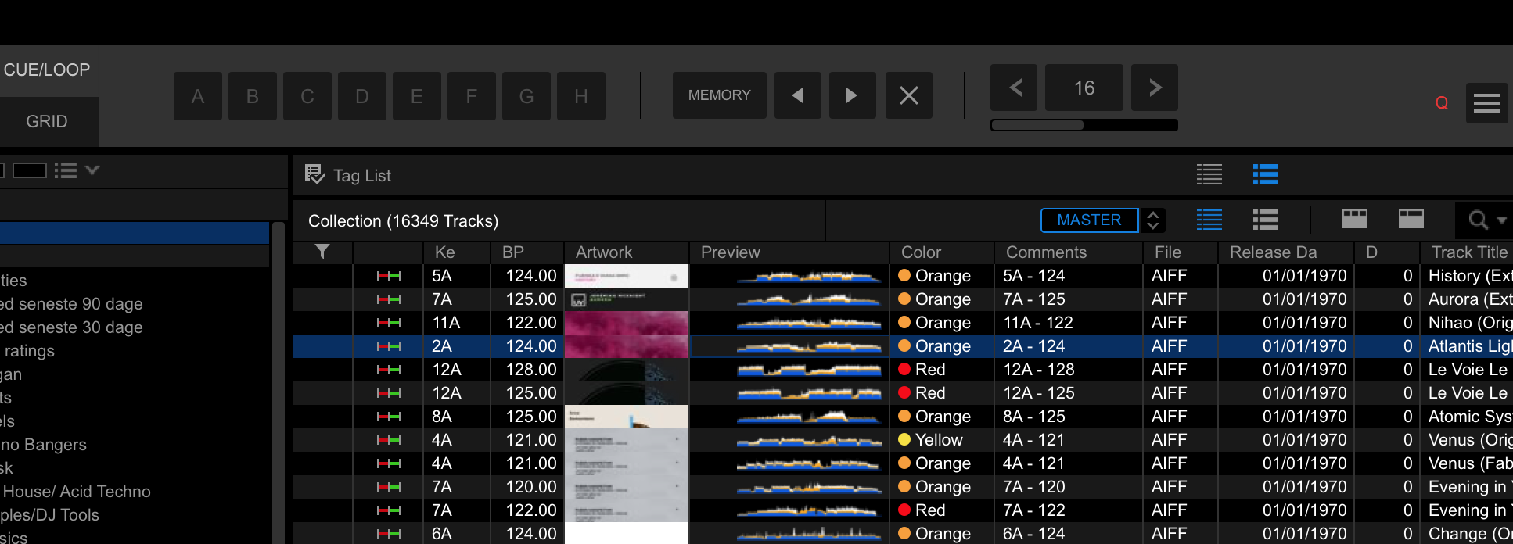Toggle the artwork list view next to MASTER

[x=1265, y=220]
